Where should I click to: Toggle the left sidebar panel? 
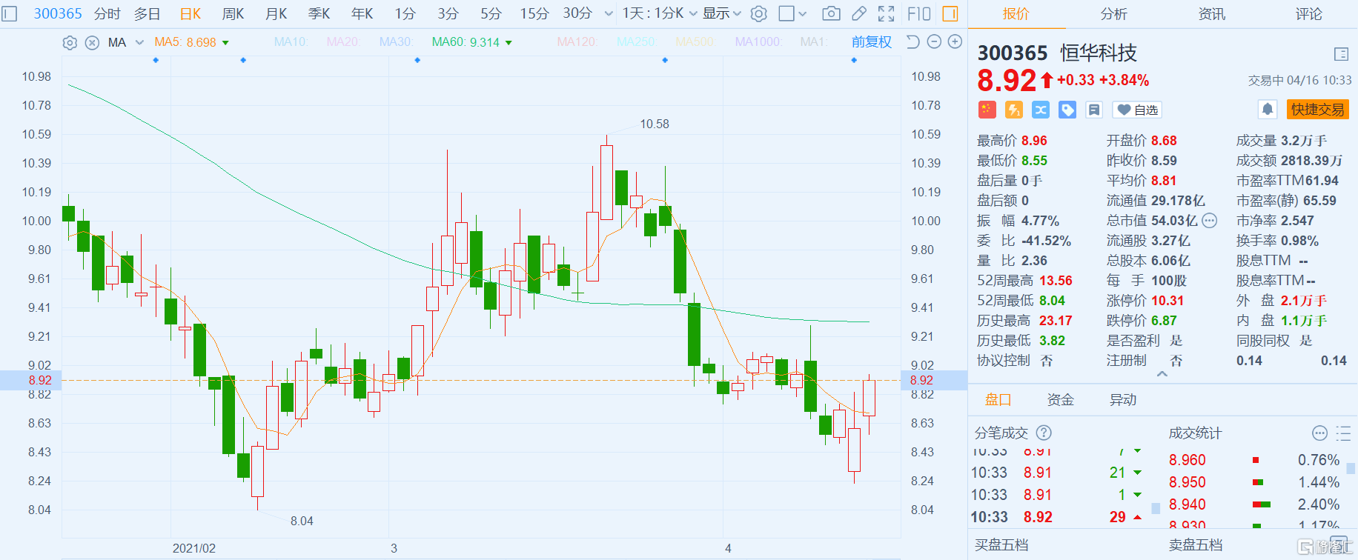click(x=10, y=13)
